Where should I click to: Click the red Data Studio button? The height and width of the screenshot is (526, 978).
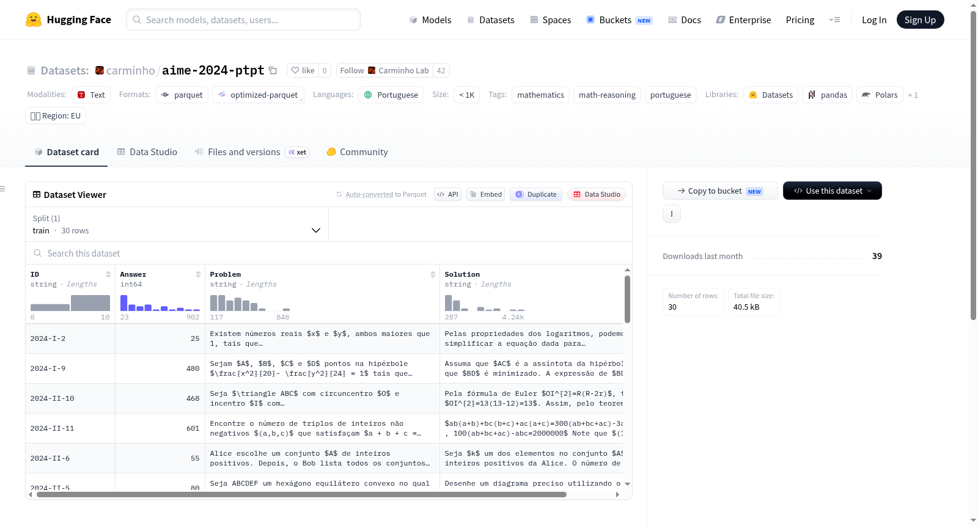[x=597, y=194]
